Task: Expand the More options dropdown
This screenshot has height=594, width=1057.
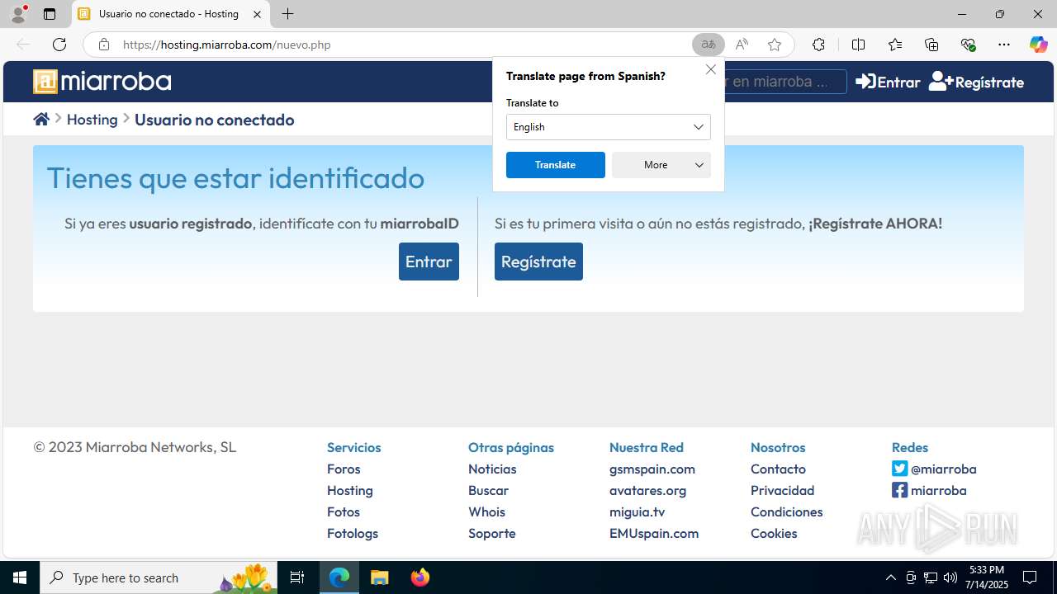Action: [661, 165]
